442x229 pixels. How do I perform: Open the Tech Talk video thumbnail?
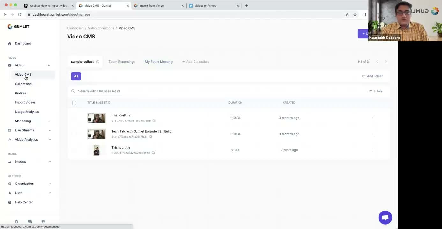(96, 134)
